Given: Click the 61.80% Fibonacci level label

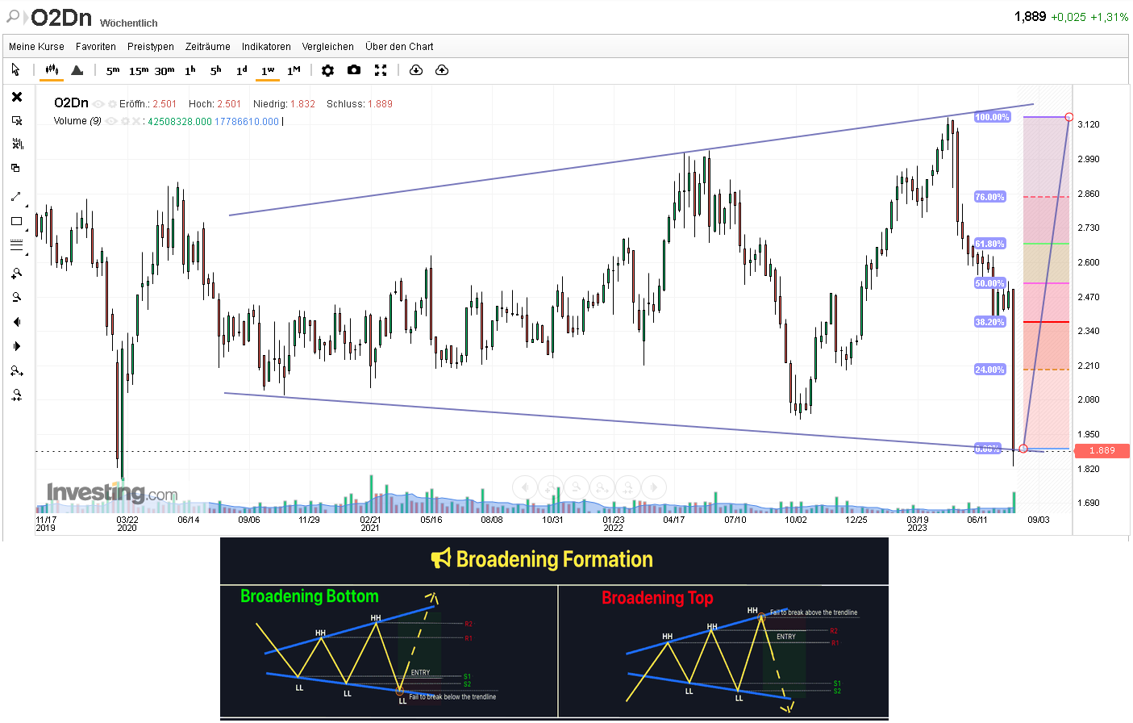Looking at the screenshot, I should [990, 243].
